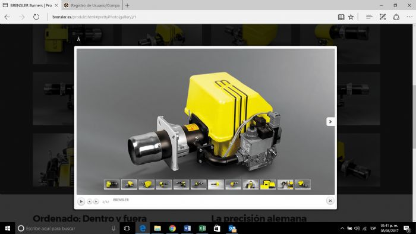Open Chrome from the taskbar
The height and width of the screenshot is (234, 416).
point(172,228)
